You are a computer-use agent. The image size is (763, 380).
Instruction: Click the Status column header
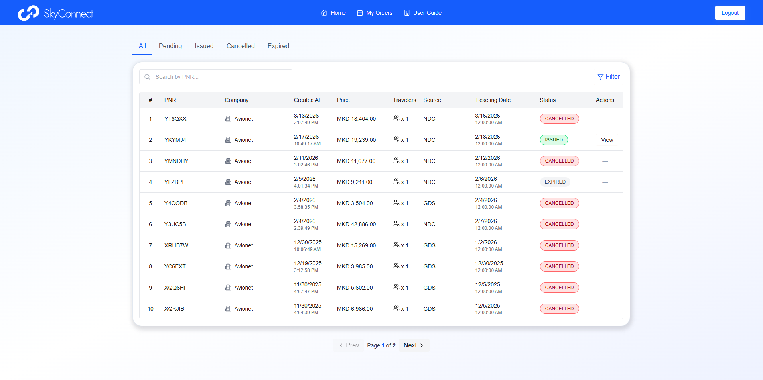point(548,100)
